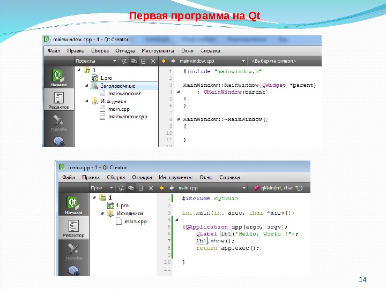Image resolution: width=386 pixels, height=289 pixels.
Task: Open Справка menu in main.cpp window
Action: point(229,177)
